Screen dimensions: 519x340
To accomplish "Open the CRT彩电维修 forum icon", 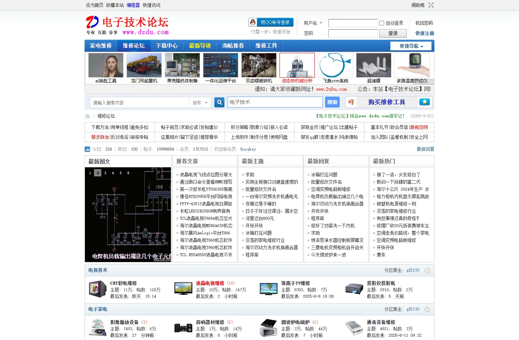I will [98, 289].
